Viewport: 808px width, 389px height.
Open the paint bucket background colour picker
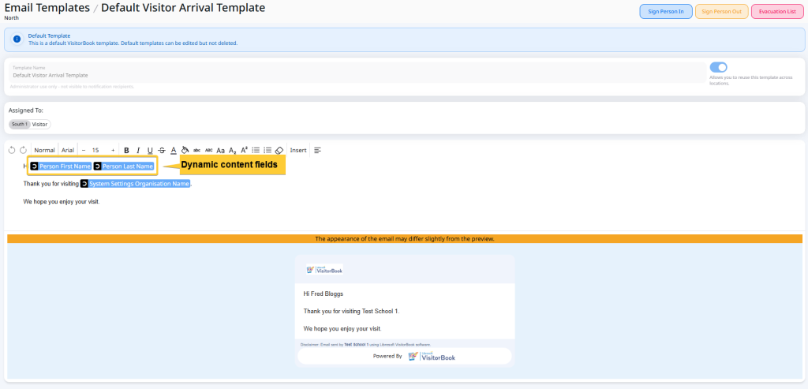[185, 150]
